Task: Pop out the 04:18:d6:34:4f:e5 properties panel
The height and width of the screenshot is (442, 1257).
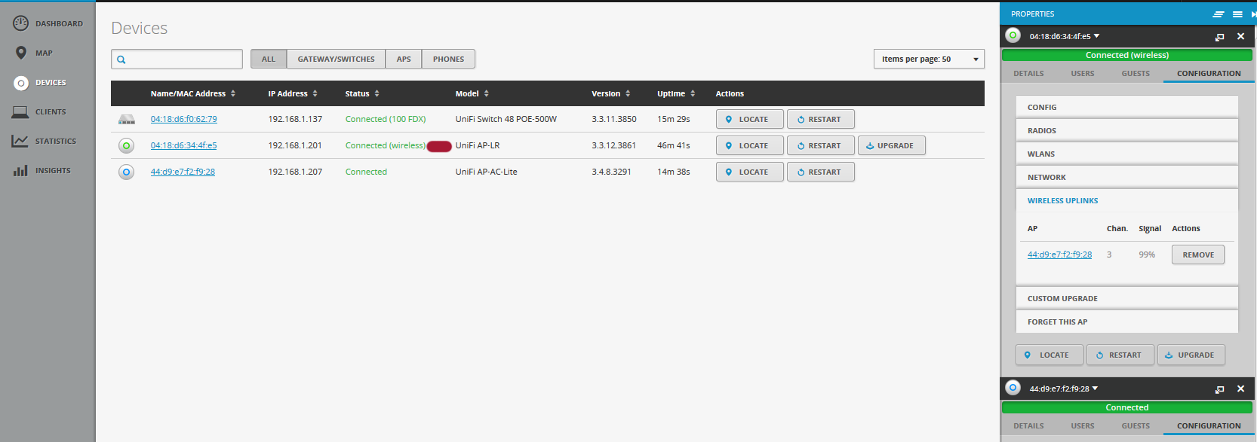Action: pos(1219,36)
